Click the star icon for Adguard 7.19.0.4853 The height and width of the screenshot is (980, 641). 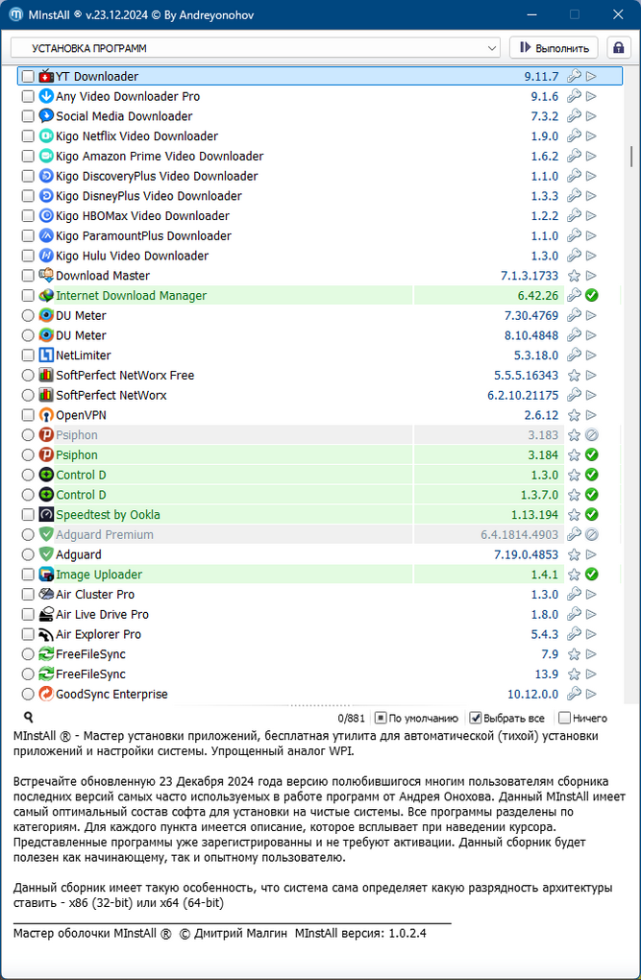[x=574, y=554]
